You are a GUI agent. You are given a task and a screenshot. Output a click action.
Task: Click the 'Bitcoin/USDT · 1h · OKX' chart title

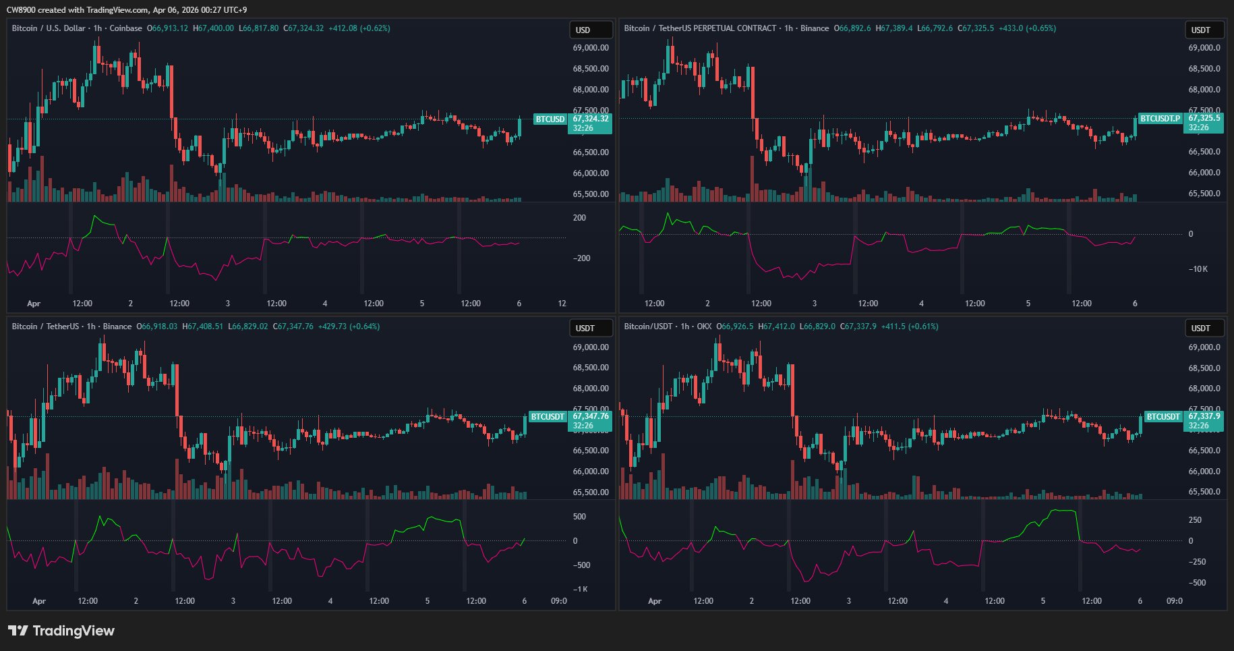(668, 327)
